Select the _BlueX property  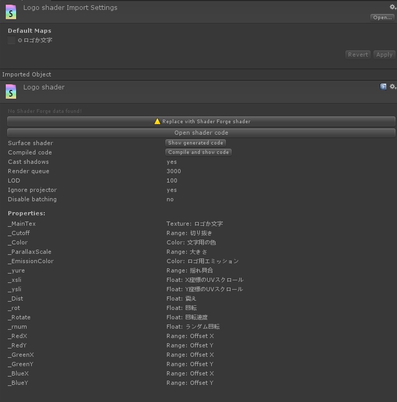[x=18, y=373]
